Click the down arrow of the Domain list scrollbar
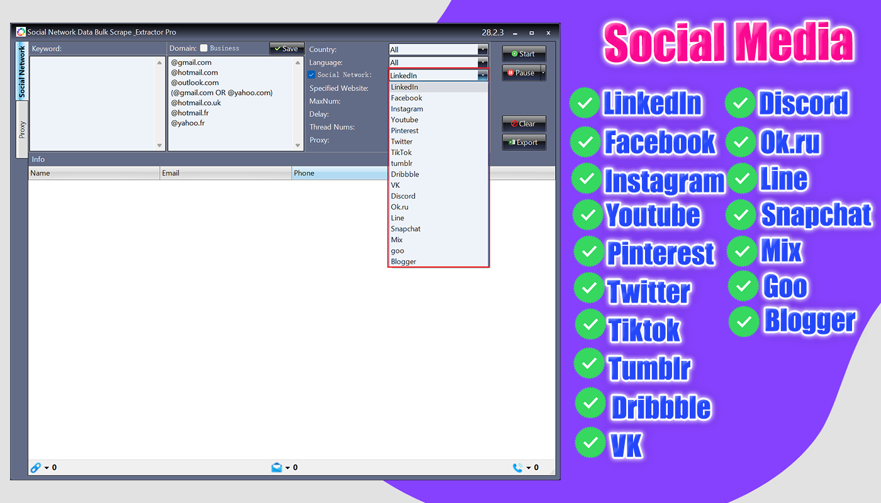Viewport: 881px width, 503px height. [299, 145]
